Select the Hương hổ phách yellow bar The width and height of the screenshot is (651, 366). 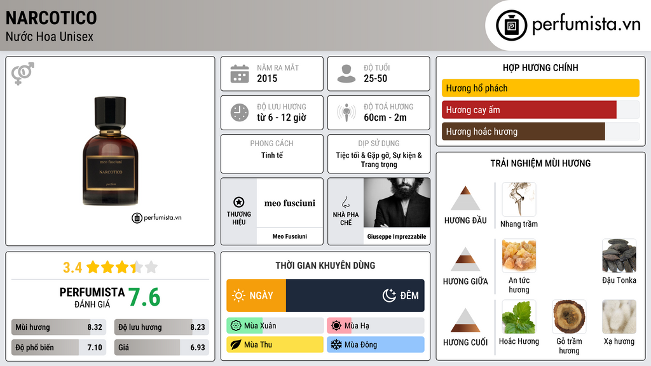tap(540, 88)
